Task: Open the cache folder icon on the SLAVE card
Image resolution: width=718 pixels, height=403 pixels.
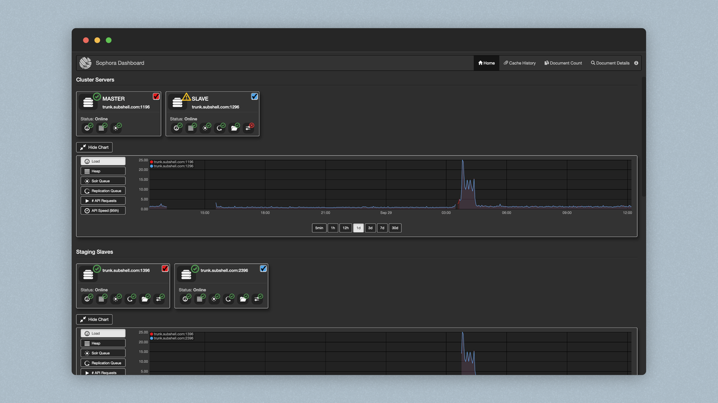Action: point(234,127)
